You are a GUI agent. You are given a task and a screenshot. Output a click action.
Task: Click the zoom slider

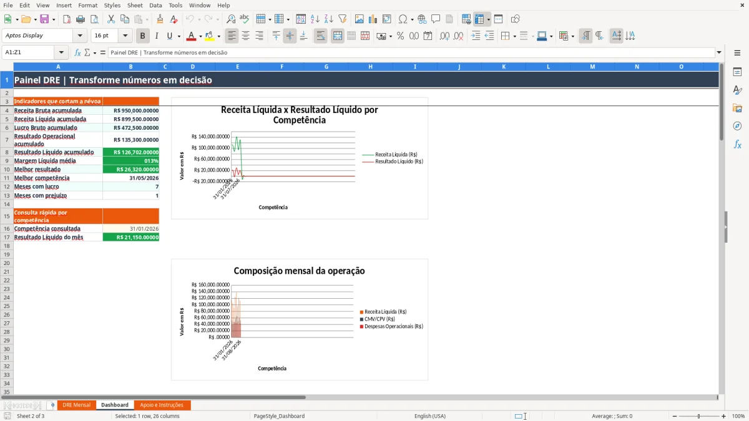click(698, 416)
